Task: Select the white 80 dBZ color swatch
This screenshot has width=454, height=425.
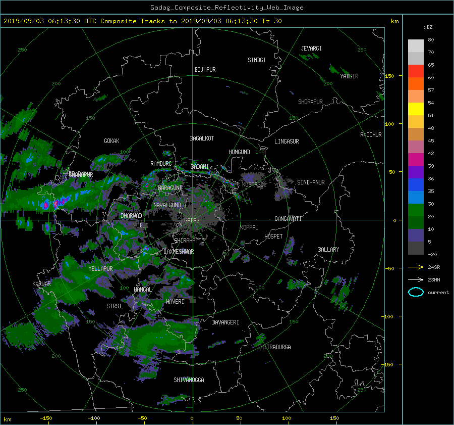Action: click(416, 45)
